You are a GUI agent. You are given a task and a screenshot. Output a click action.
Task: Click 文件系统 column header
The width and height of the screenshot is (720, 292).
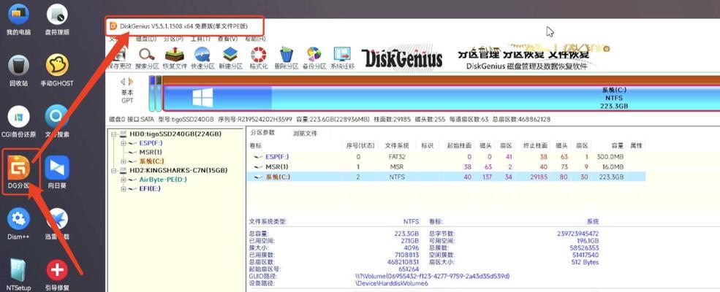(397, 146)
